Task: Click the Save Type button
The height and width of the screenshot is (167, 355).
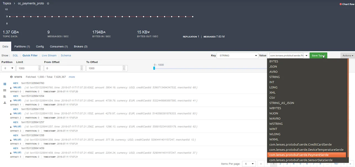Action: 318,55
